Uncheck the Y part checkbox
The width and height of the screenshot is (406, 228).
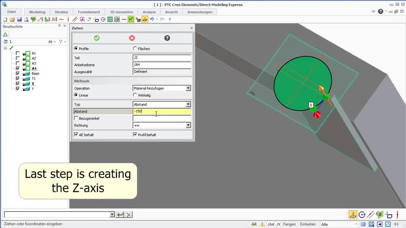pos(18,89)
